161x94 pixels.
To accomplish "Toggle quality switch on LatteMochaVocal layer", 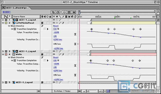I will (x=60, y=23).
